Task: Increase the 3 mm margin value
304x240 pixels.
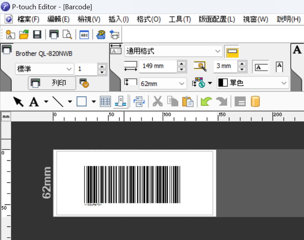Action: tap(242, 64)
